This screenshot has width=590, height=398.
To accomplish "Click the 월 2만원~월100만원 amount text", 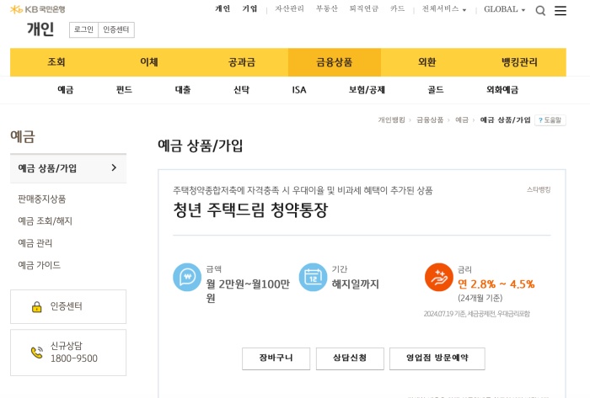I will [x=248, y=291].
